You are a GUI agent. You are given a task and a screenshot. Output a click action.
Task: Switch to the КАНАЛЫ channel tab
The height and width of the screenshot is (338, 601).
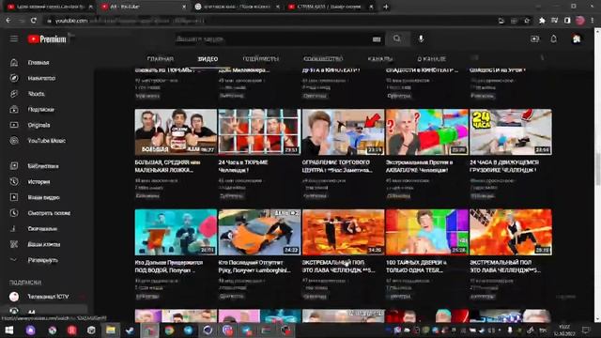tap(379, 59)
